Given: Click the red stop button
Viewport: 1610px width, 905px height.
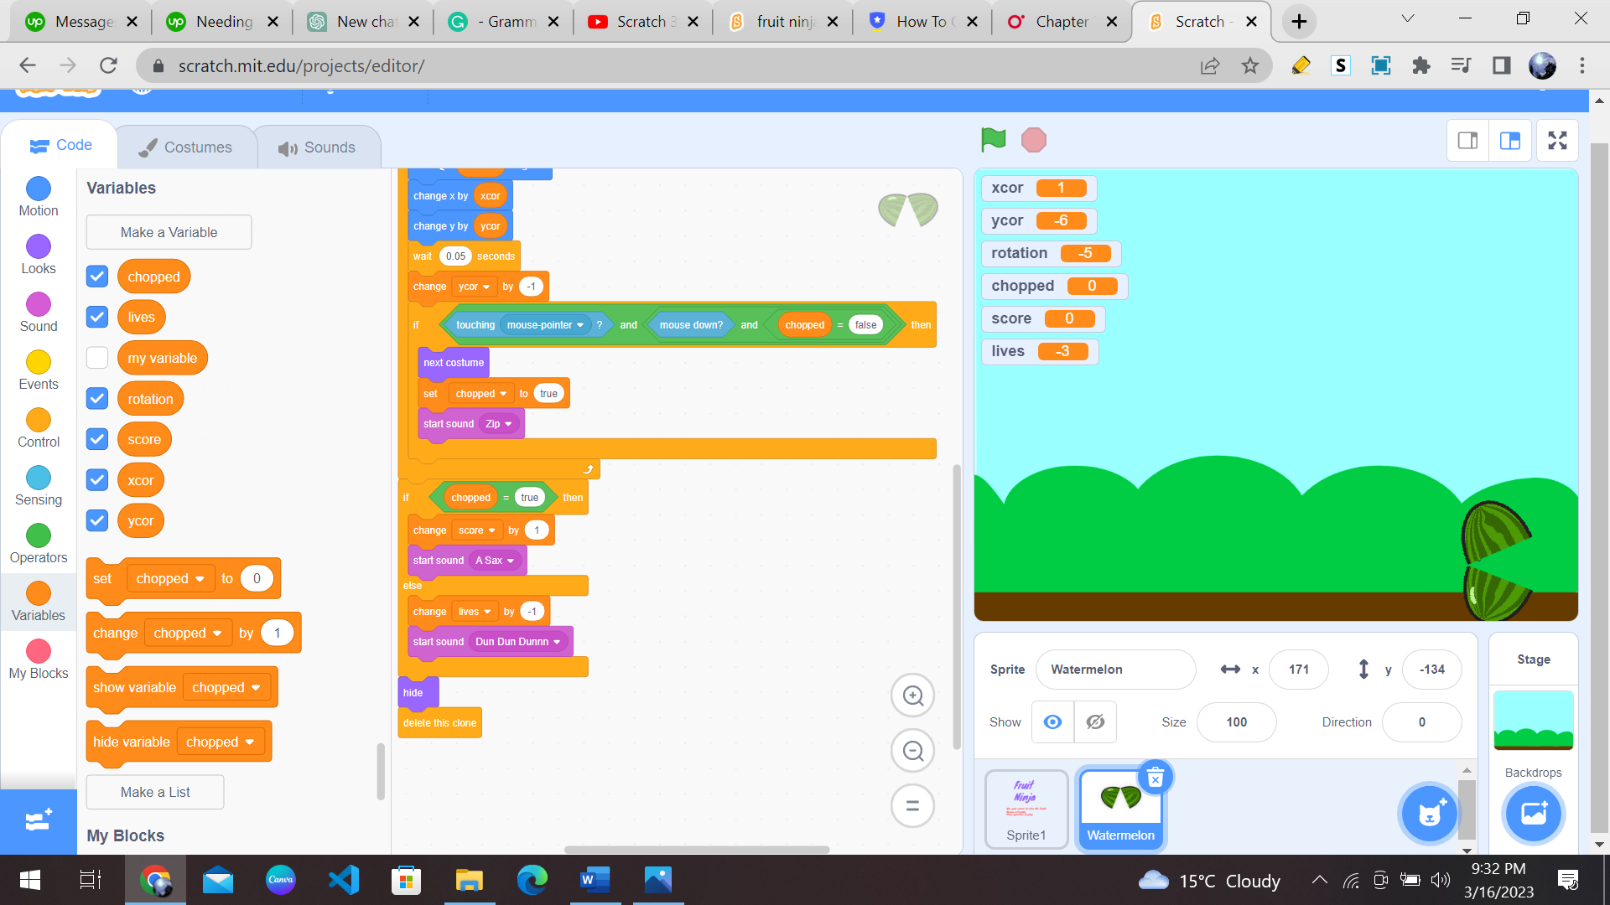Looking at the screenshot, I should click(x=1034, y=139).
